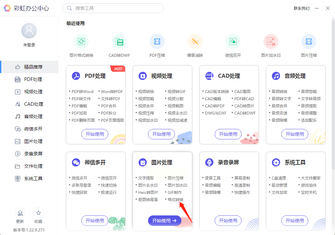
Task: Open PDF转CAD tool
Action: coord(244,99)
